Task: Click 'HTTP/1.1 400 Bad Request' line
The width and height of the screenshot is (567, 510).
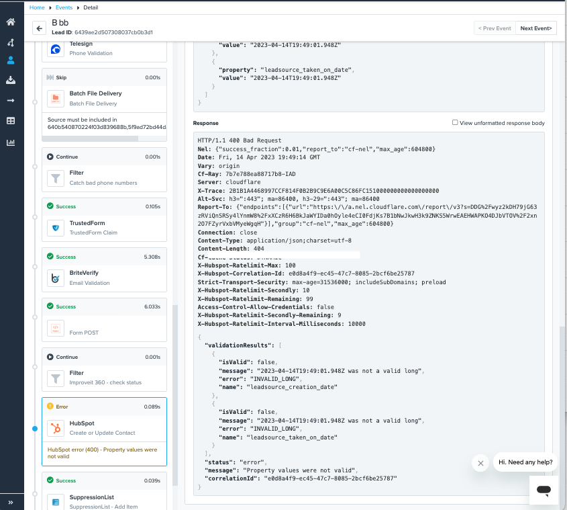Action: [239, 140]
